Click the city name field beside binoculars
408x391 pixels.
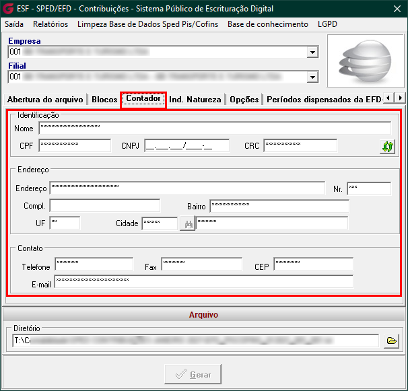(271, 223)
